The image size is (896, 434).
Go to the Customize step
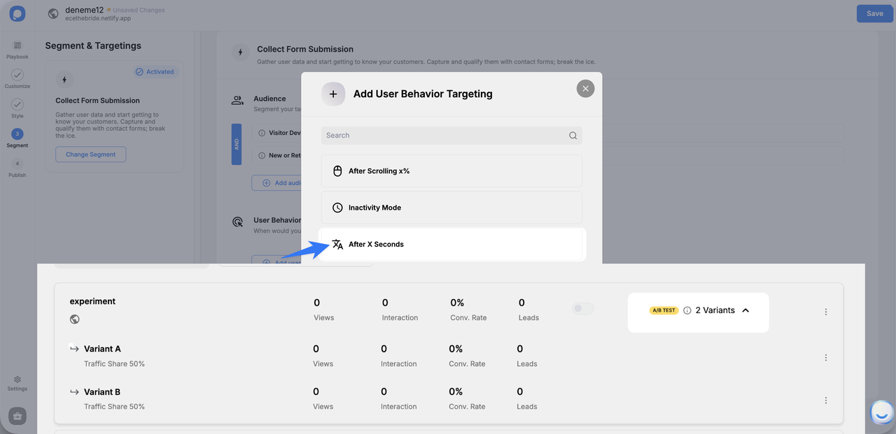point(17,79)
